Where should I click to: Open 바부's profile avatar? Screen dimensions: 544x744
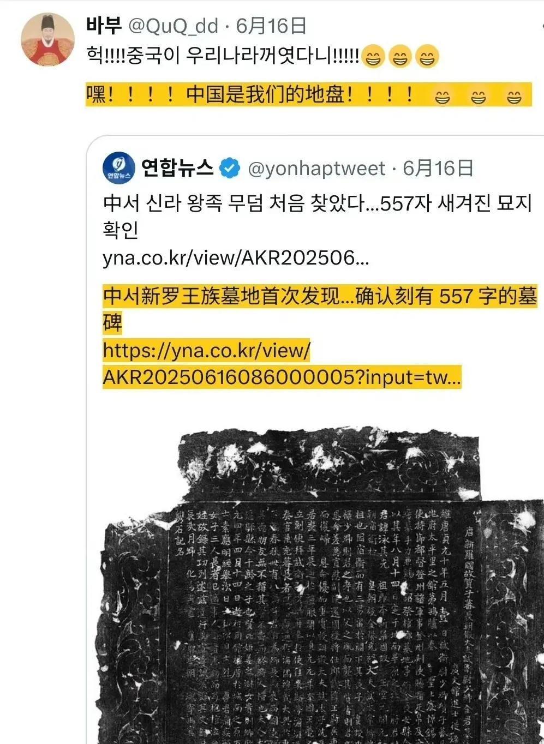coord(47,40)
